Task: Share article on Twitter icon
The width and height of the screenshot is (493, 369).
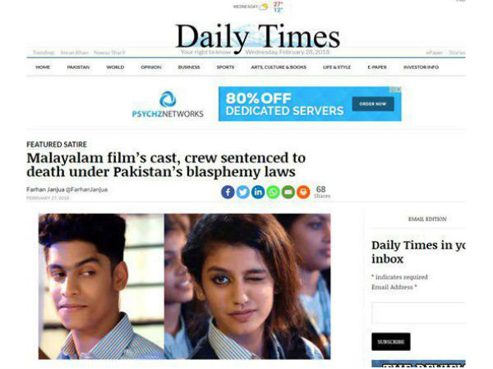Action: click(x=242, y=192)
